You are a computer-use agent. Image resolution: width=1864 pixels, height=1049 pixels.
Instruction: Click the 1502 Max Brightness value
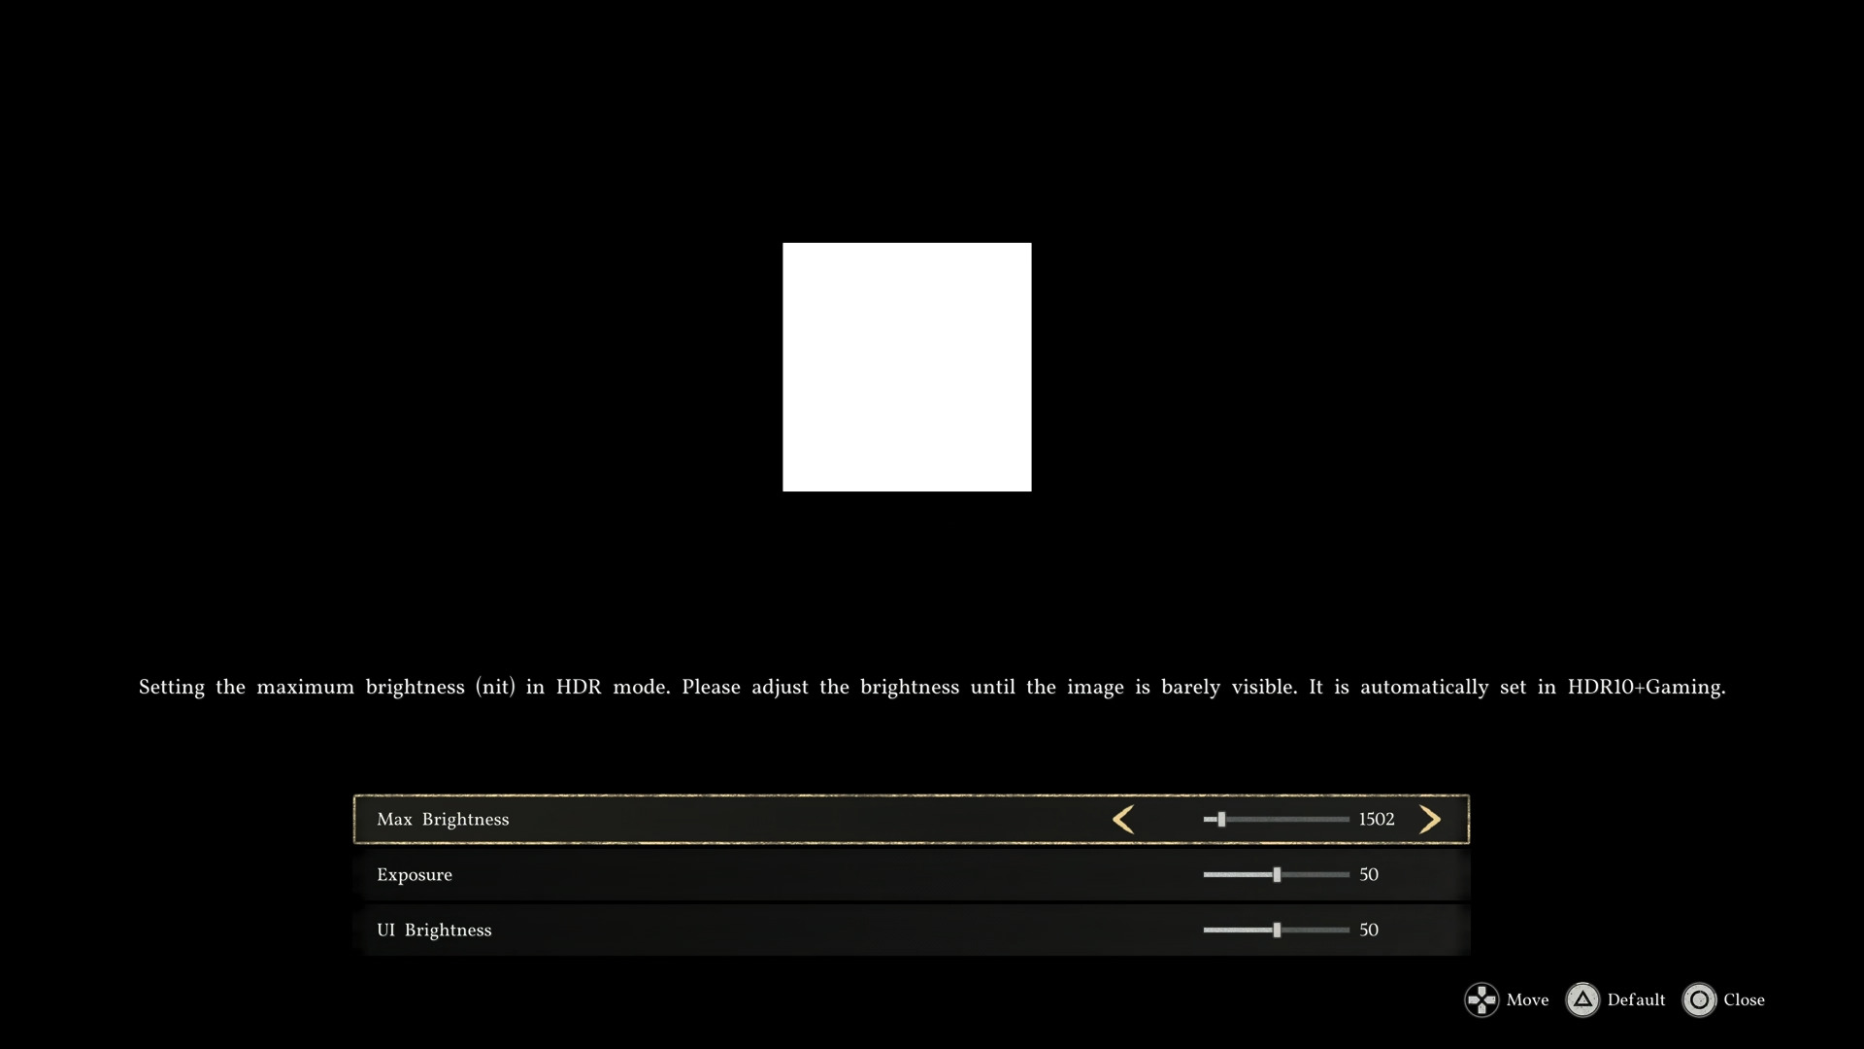1377,820
